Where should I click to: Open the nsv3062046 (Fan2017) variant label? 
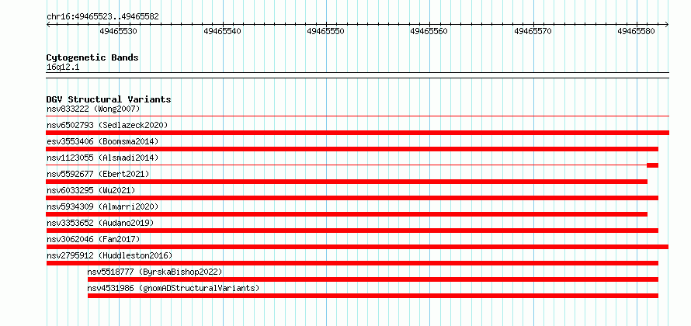[x=93, y=239]
